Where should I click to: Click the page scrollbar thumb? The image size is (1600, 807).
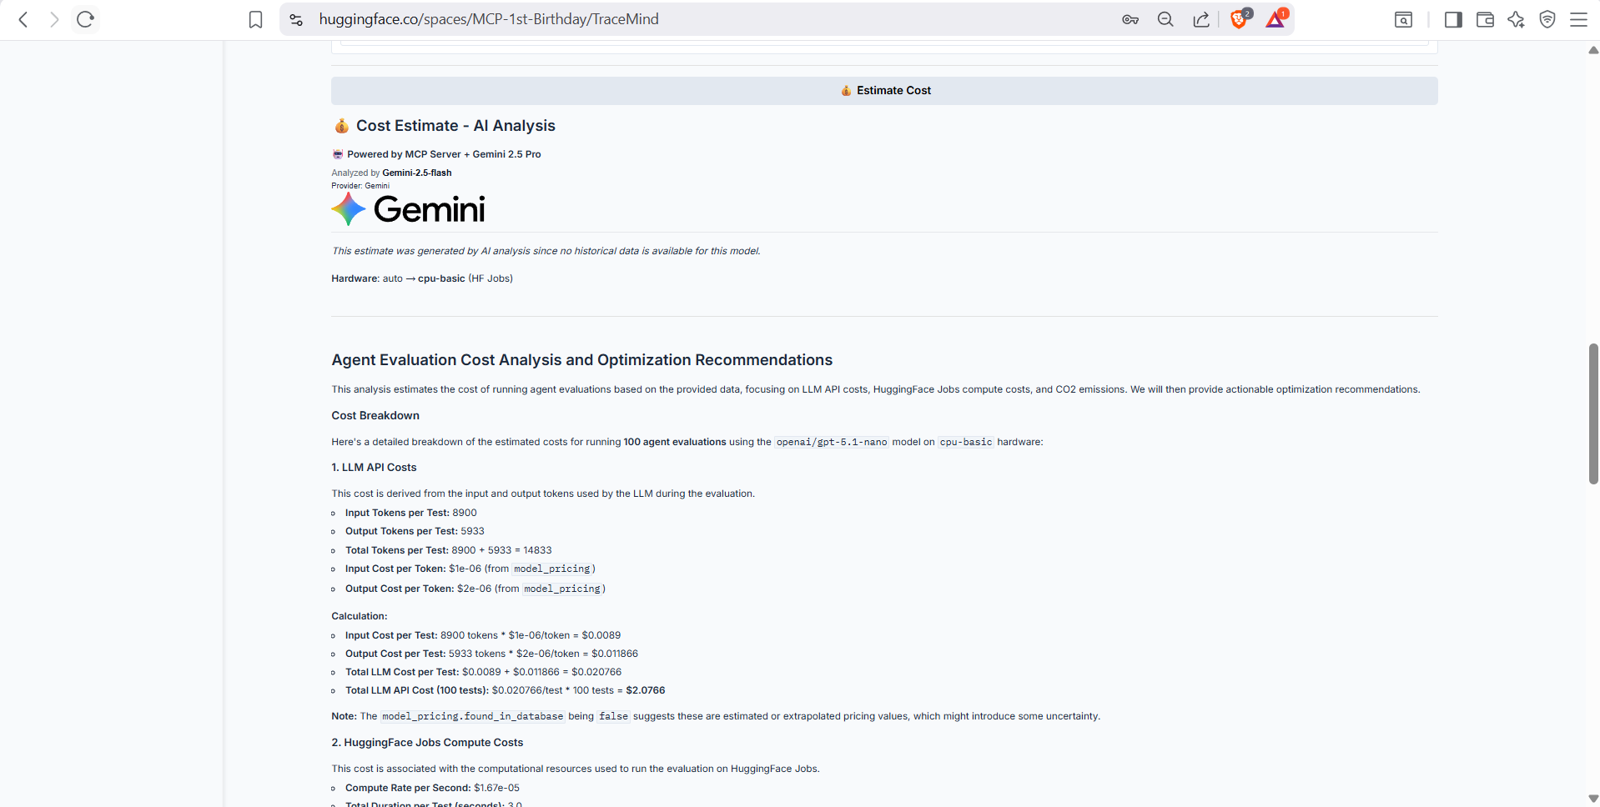click(1593, 414)
